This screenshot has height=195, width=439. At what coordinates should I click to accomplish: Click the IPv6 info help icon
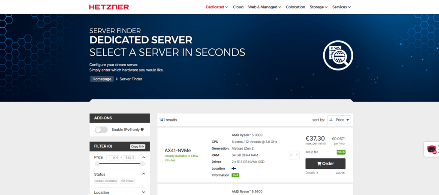click(142, 130)
